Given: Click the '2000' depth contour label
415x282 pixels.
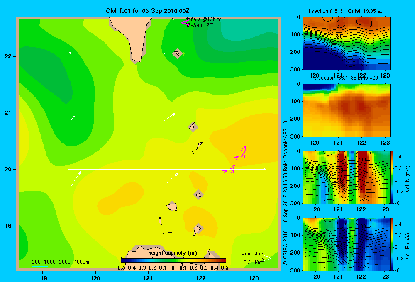Looking at the screenshot, I should point(65,262).
